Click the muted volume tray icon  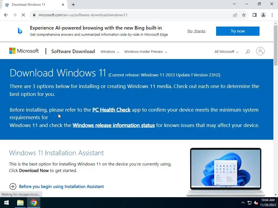(x=256, y=203)
